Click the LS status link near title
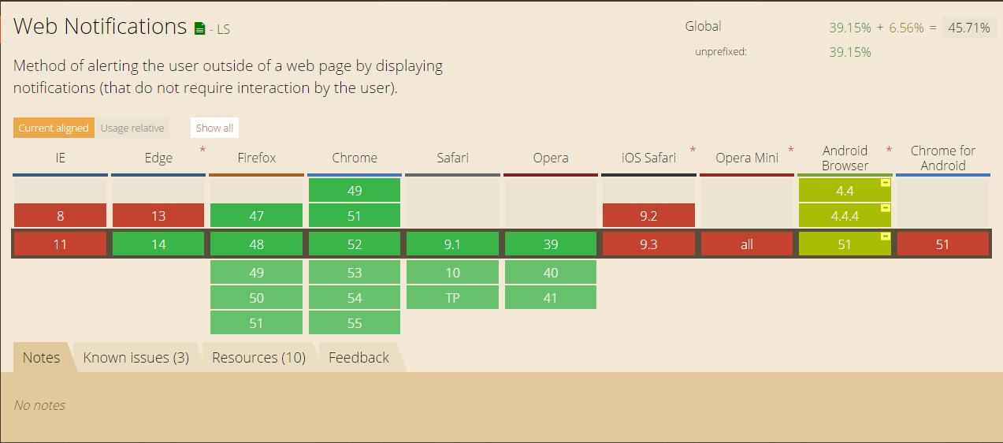Screen dimensions: 1003x443 tap(220, 30)
